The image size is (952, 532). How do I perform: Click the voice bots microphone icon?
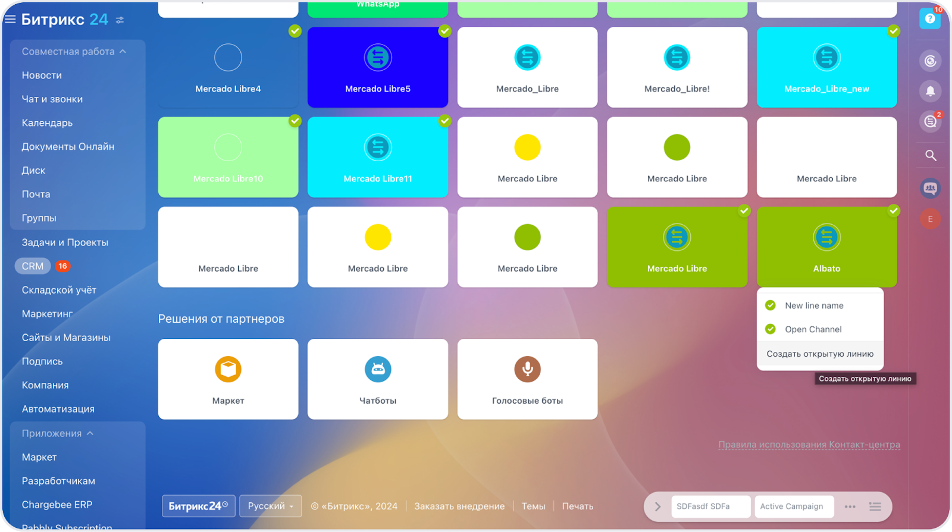pyautogui.click(x=527, y=369)
